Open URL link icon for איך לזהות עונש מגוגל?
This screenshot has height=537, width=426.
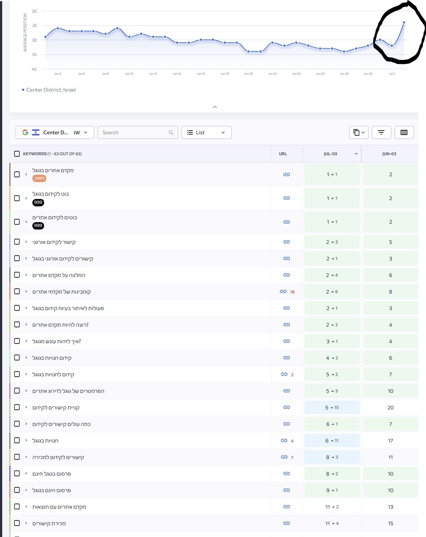(287, 341)
